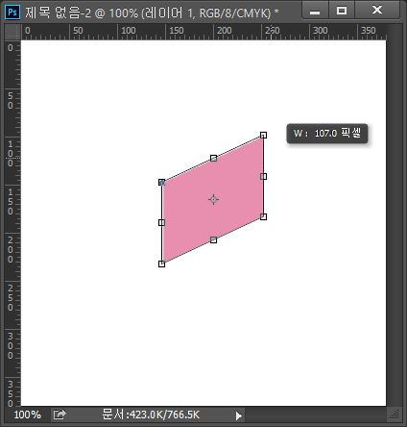Click the bottom edge middle transform handle
The width and height of the screenshot is (407, 427).
pos(213,239)
